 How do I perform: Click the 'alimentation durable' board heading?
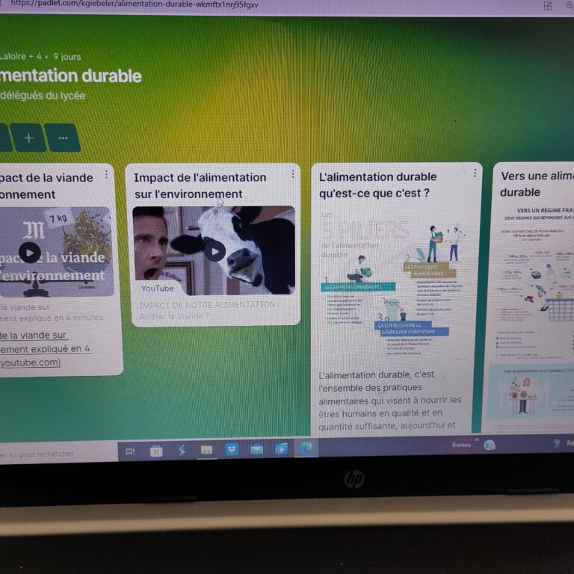(71, 75)
